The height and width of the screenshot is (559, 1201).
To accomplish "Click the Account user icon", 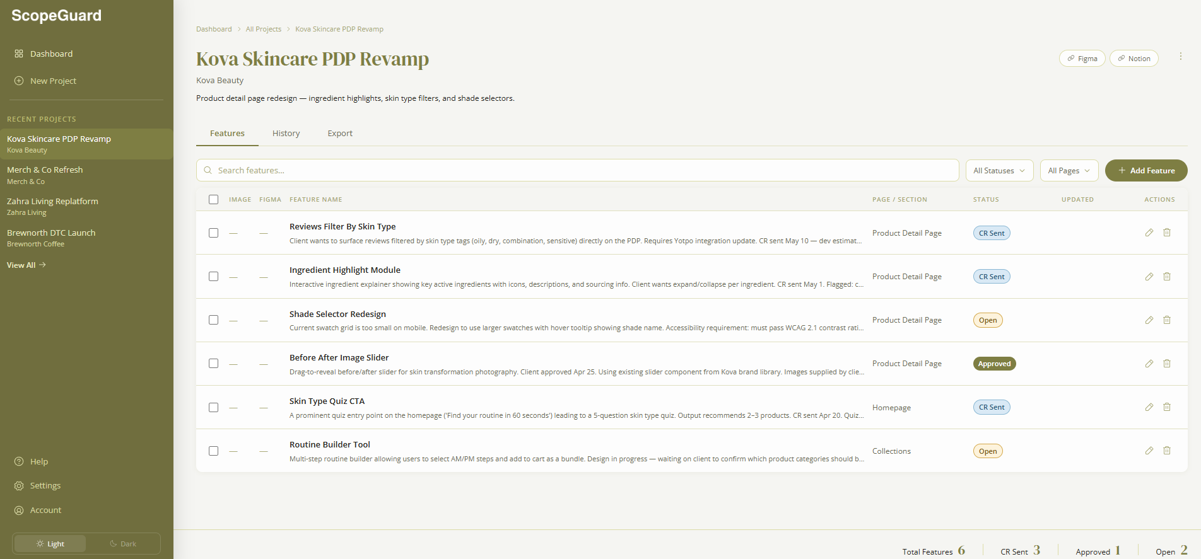I will 19,510.
